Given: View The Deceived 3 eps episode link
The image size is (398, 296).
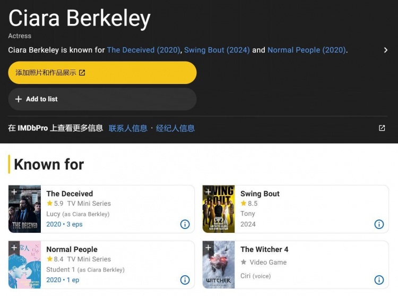Looking at the screenshot, I should [x=74, y=224].
